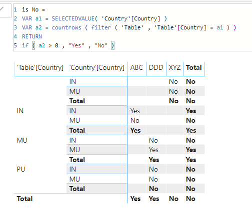
Task: Click line number 4 in the formula editor
Action: (x=15, y=36)
